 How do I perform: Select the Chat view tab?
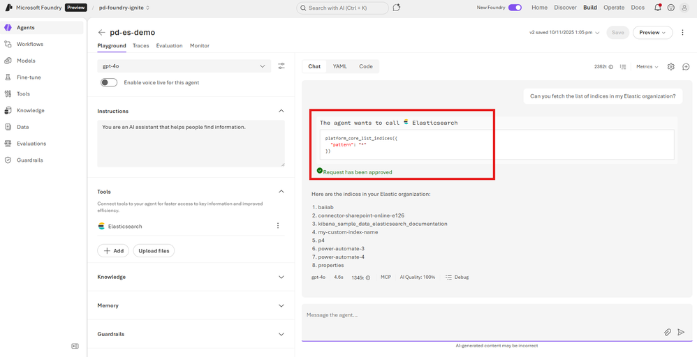coord(314,66)
